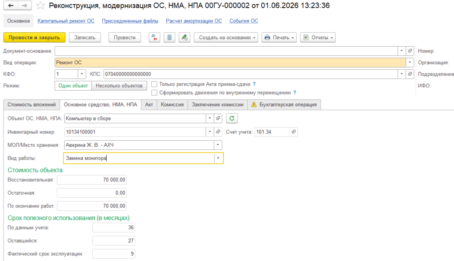This screenshot has height=261, width=454.
Task: Switch to Стоимость вложений tab
Action: point(32,104)
